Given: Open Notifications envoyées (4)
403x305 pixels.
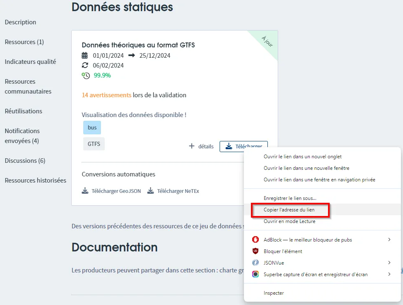Looking at the screenshot, I should pos(22,136).
